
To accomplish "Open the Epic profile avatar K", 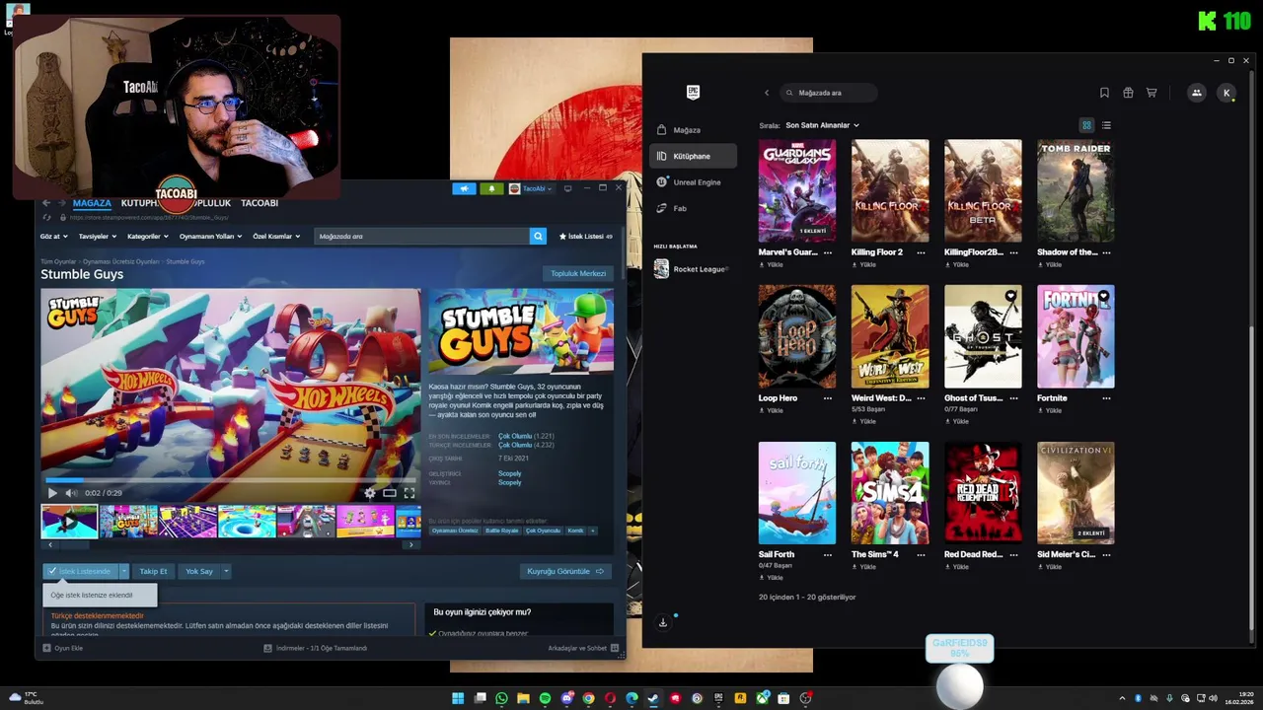I will 1226,93.
